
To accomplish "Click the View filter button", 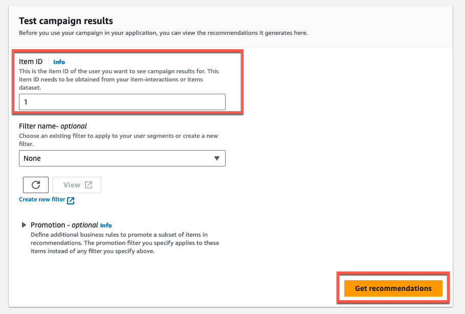I will (x=77, y=185).
